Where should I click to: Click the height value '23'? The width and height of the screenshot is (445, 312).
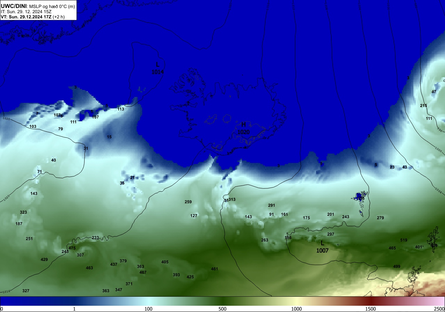click(x=392, y=167)
